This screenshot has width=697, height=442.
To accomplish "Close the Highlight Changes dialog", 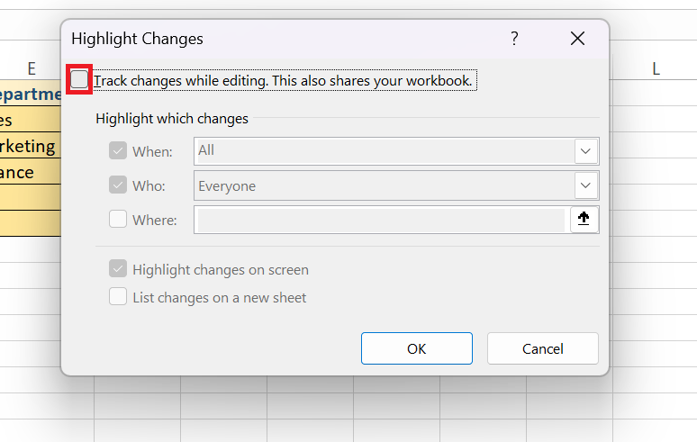I will pyautogui.click(x=577, y=39).
